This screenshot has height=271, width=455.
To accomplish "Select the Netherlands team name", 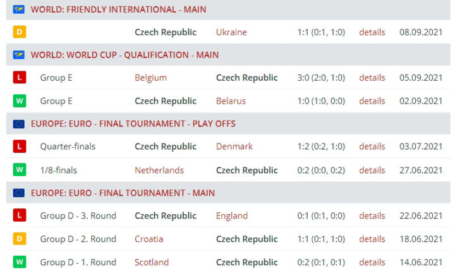I will pos(159,170).
